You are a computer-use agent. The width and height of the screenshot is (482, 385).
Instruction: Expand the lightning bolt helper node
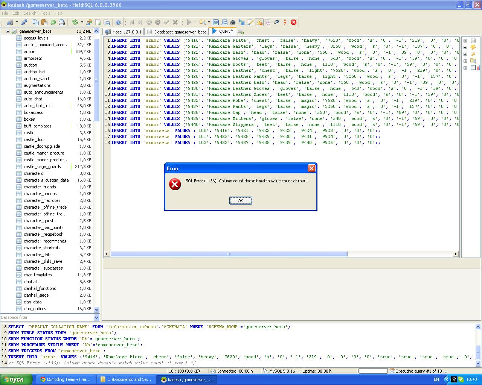click(465, 47)
